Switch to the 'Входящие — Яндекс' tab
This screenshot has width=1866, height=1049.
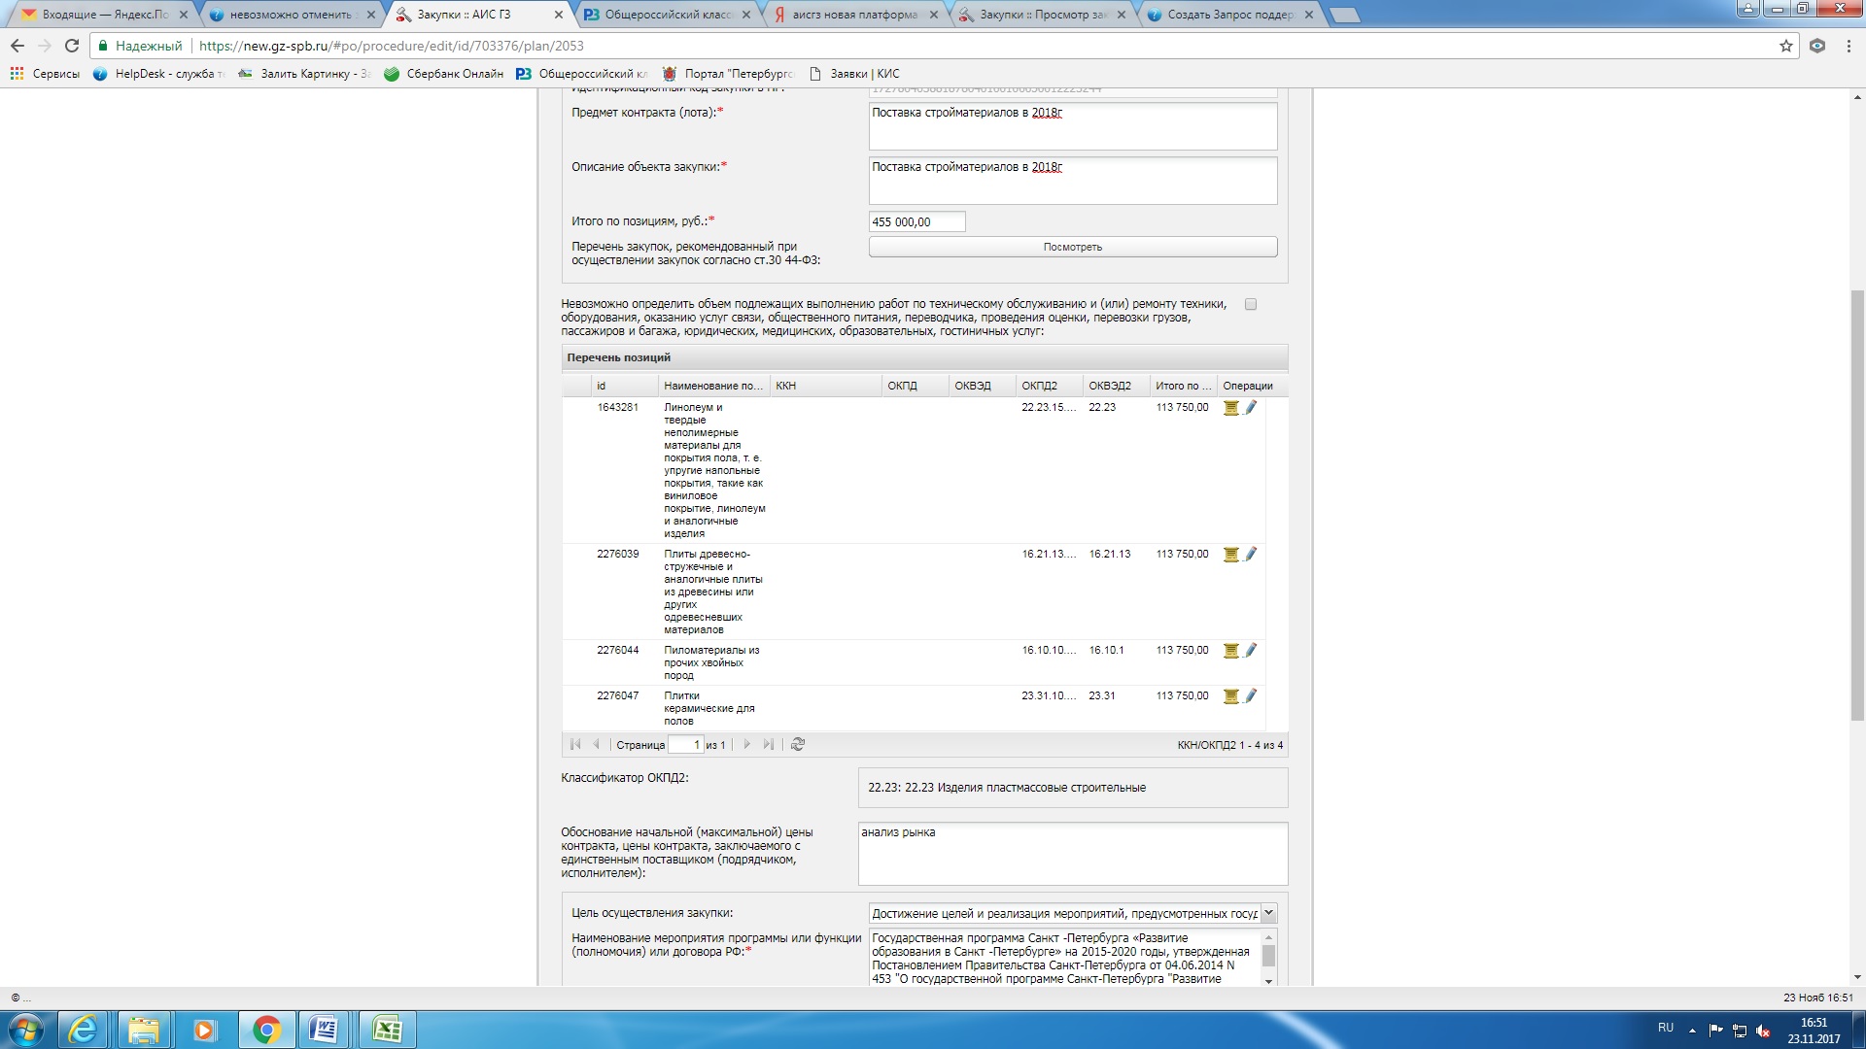(104, 15)
